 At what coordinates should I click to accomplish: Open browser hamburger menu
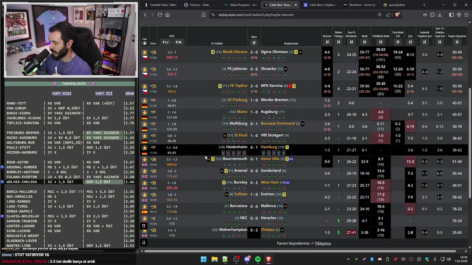pos(466,15)
